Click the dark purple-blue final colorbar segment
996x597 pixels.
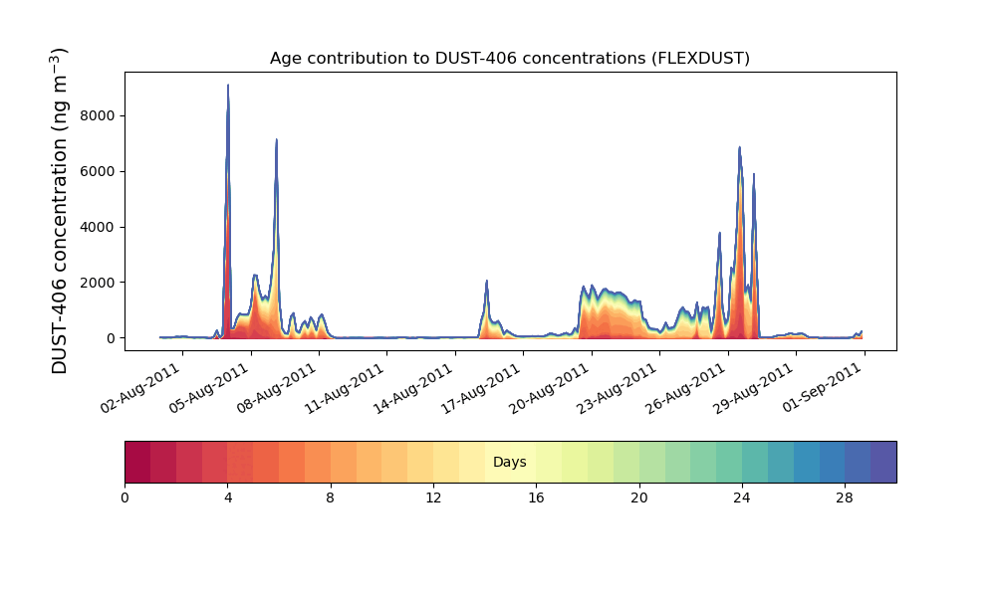pyautogui.click(x=883, y=462)
